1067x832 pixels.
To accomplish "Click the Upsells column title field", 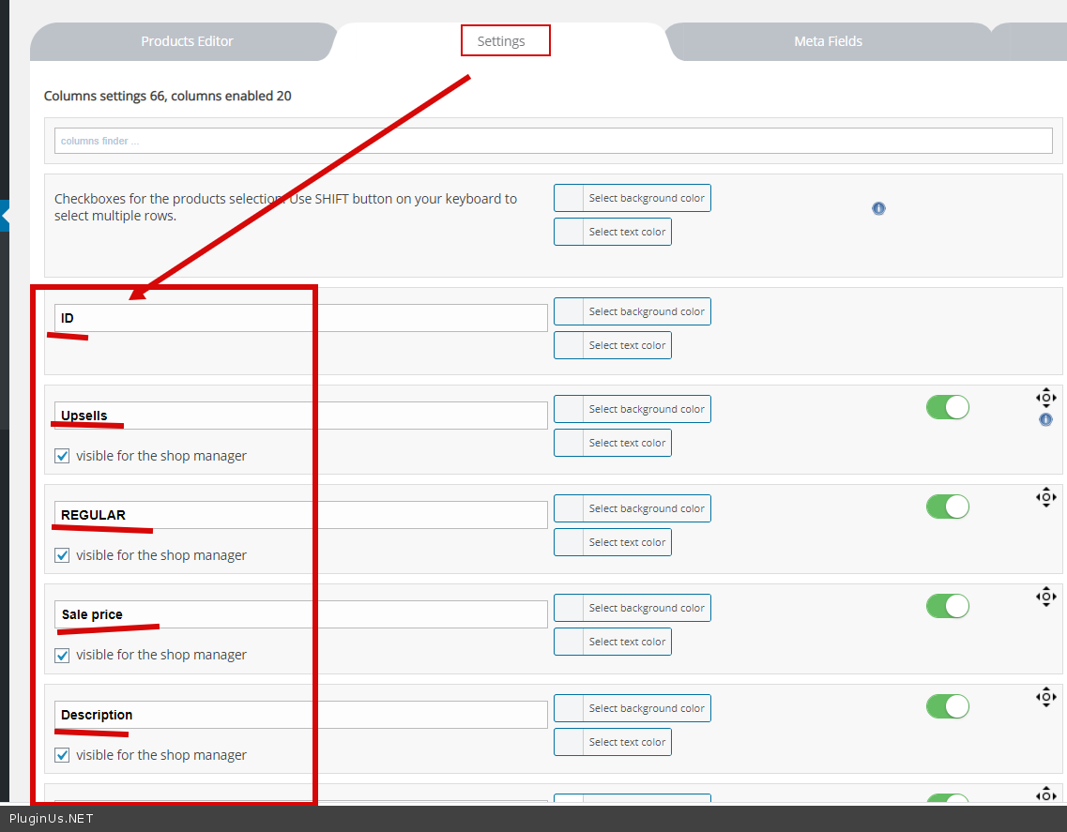I will (300, 416).
